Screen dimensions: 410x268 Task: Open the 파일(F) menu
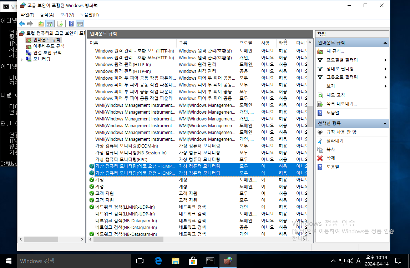tap(27, 15)
